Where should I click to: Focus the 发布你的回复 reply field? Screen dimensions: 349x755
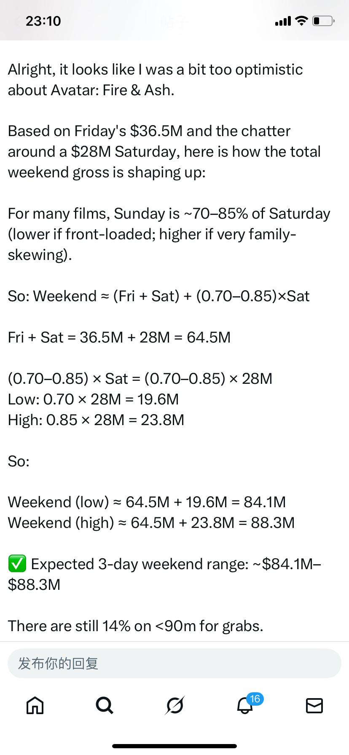coord(174,664)
